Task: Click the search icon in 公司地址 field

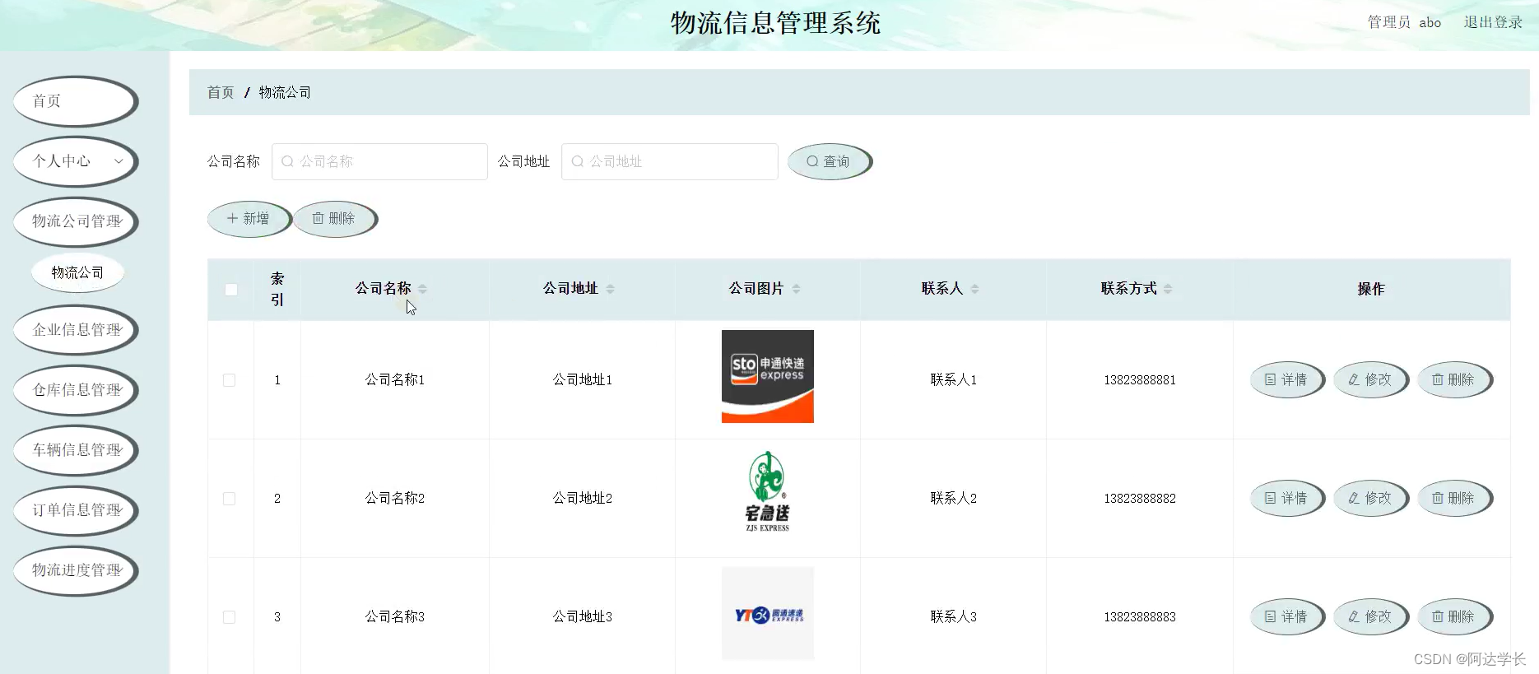Action: pyautogui.click(x=577, y=161)
